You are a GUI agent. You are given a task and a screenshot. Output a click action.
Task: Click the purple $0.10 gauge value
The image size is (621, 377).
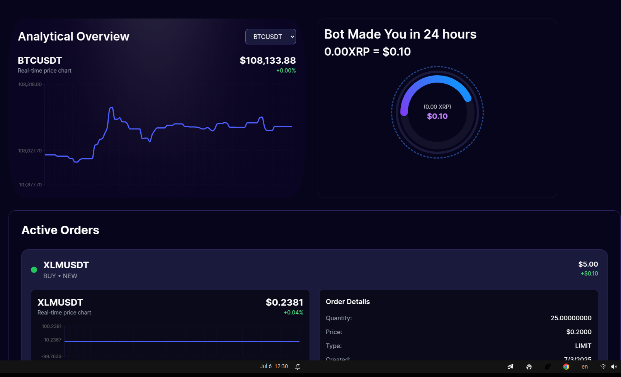(437, 116)
